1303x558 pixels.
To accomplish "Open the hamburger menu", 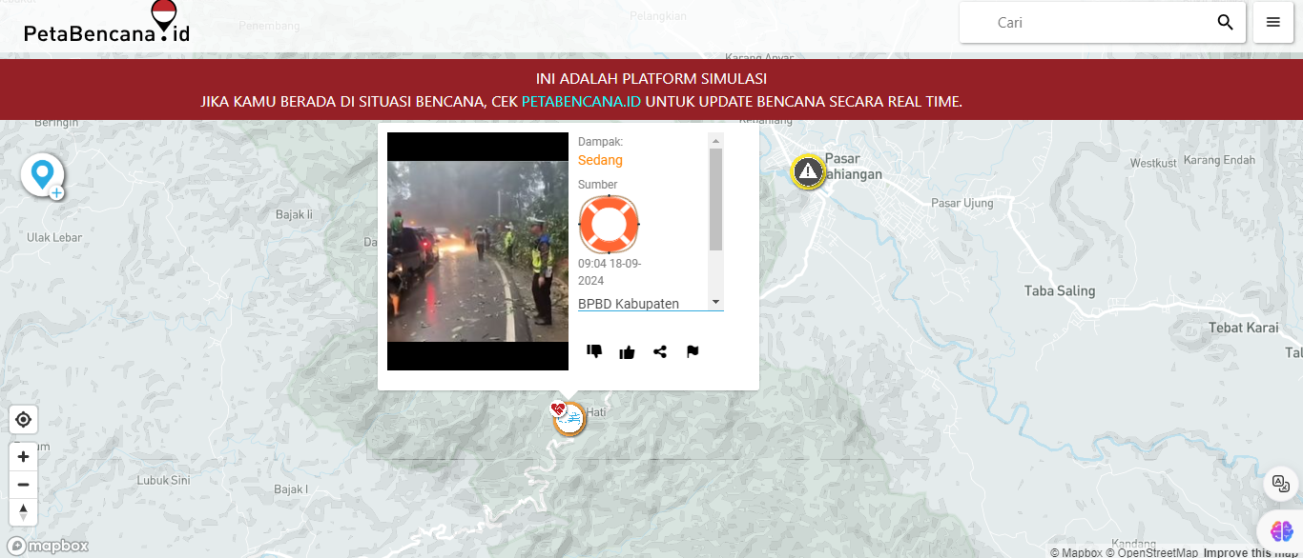I will pyautogui.click(x=1273, y=23).
